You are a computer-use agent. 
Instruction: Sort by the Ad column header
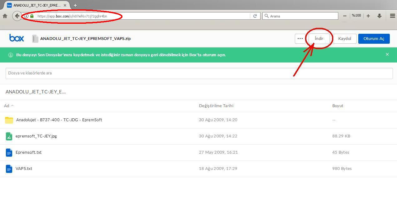pos(7,106)
